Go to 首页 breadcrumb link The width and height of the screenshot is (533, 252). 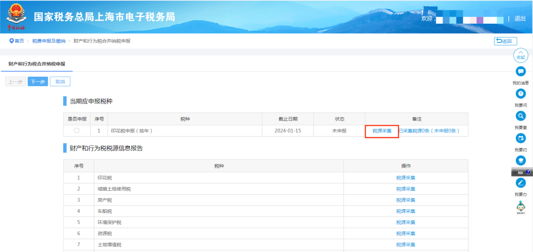coord(19,41)
